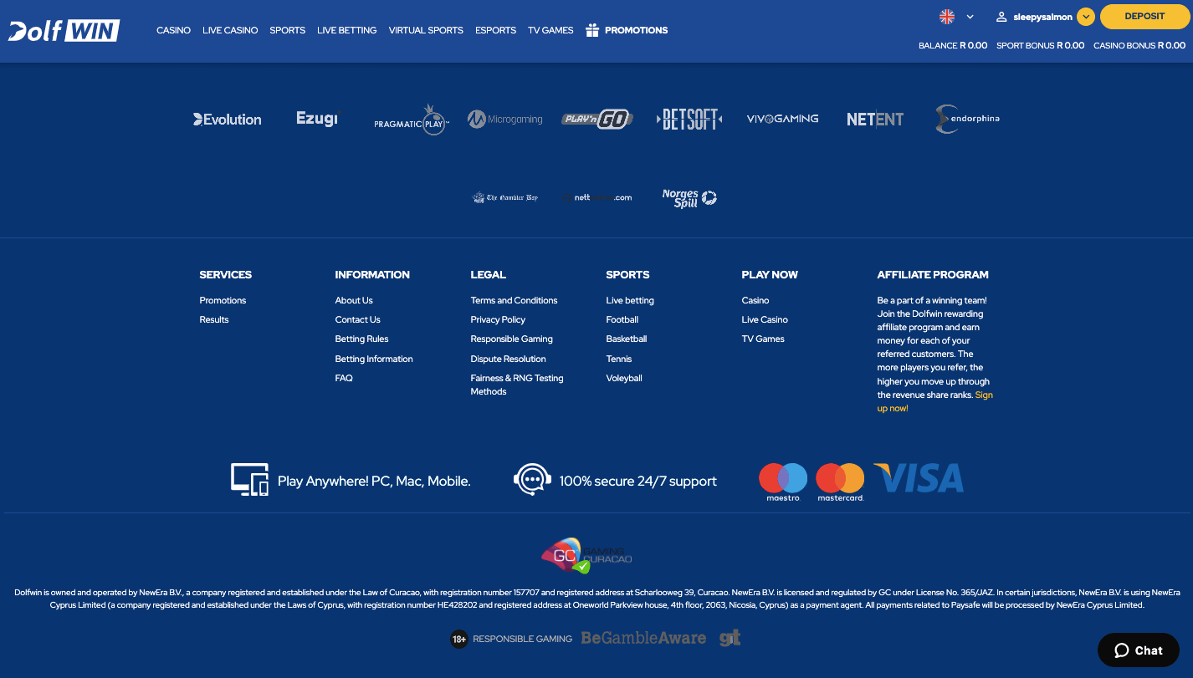Open the Dispute Resolution link
Screen dimensions: 1193x678
[x=508, y=359]
